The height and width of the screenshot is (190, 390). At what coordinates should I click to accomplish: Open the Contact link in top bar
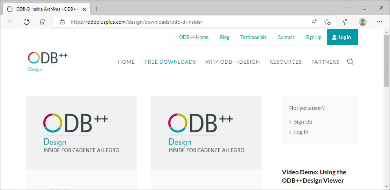pyautogui.click(x=286, y=37)
